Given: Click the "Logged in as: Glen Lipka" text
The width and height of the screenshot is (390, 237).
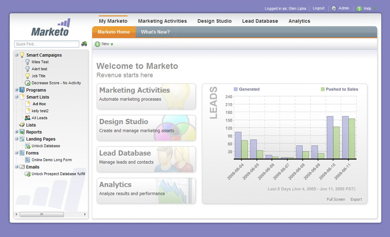Looking at the screenshot, I should 285,9.
